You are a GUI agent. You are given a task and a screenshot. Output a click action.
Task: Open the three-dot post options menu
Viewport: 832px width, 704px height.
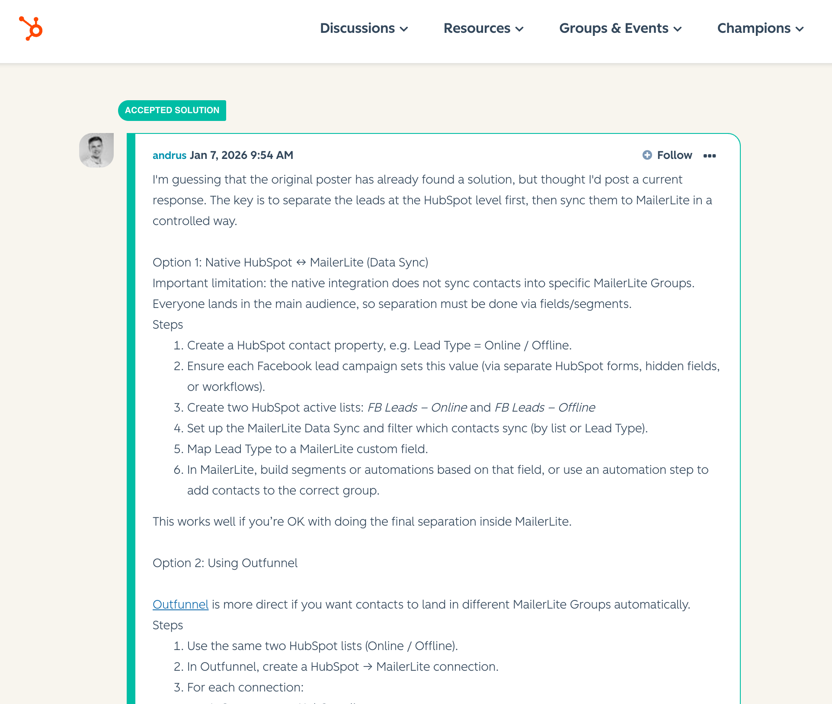click(709, 156)
